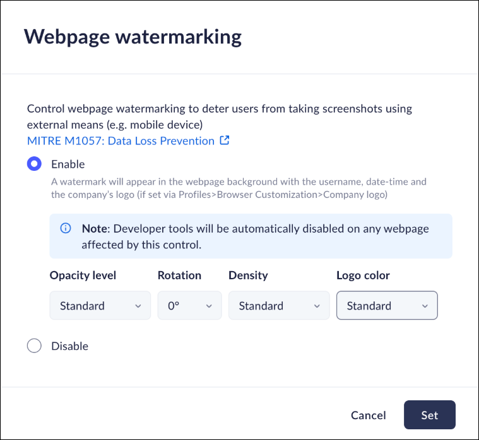The width and height of the screenshot is (479, 440).
Task: Open the Logo color dropdown
Action: pos(387,306)
